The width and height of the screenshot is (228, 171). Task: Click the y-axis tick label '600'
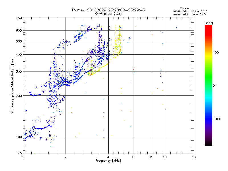(x=19, y=30)
